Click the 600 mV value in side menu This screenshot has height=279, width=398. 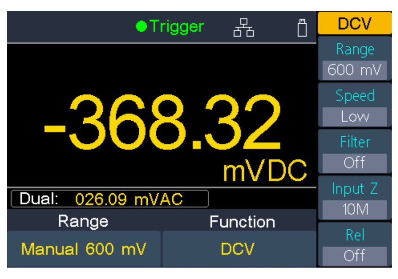355,70
